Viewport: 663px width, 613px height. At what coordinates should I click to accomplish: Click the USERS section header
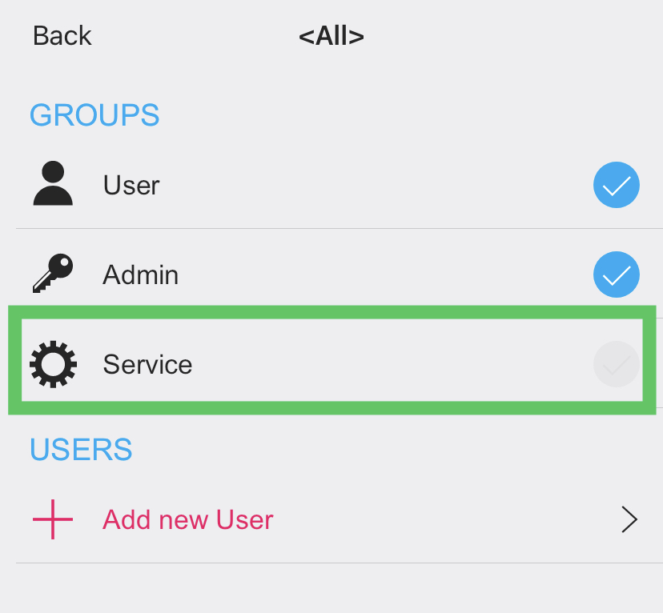click(x=81, y=450)
